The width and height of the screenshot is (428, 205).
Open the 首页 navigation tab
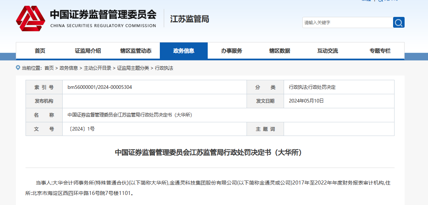click(x=40, y=51)
